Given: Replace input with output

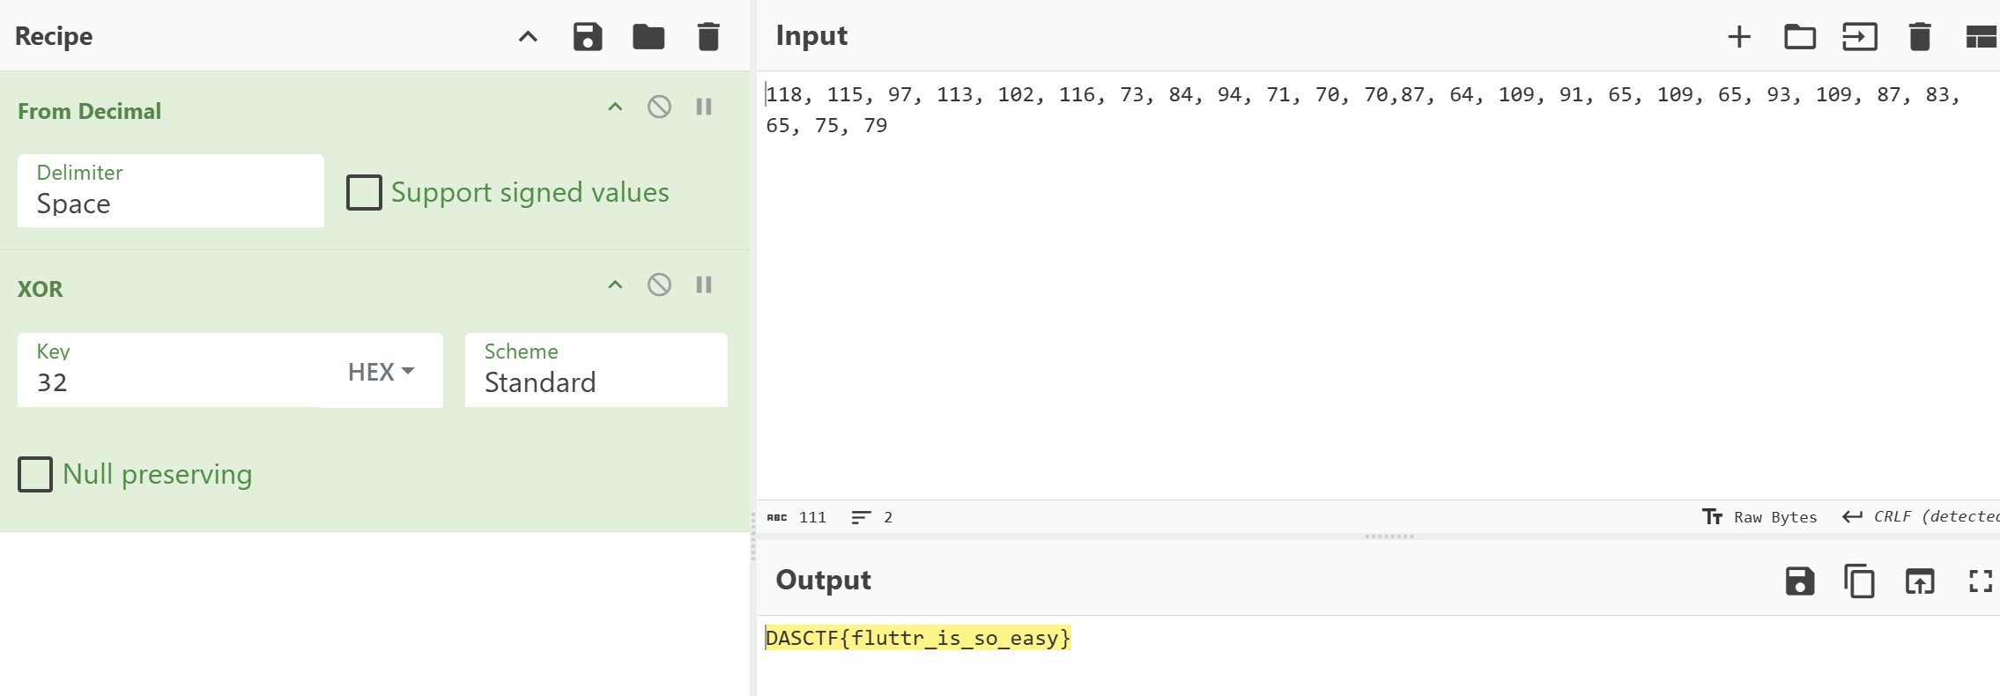Looking at the screenshot, I should coord(1920,581).
